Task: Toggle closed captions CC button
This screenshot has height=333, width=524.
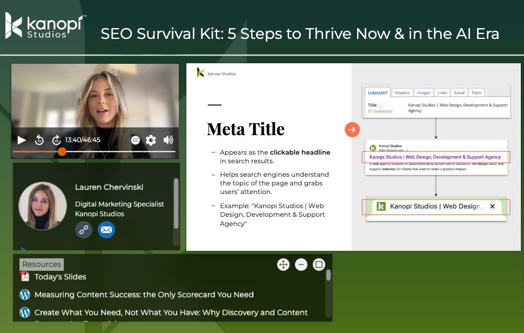Action: (x=136, y=140)
